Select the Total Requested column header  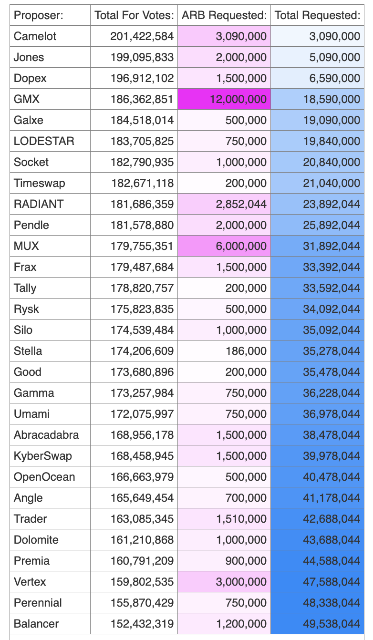pos(317,15)
